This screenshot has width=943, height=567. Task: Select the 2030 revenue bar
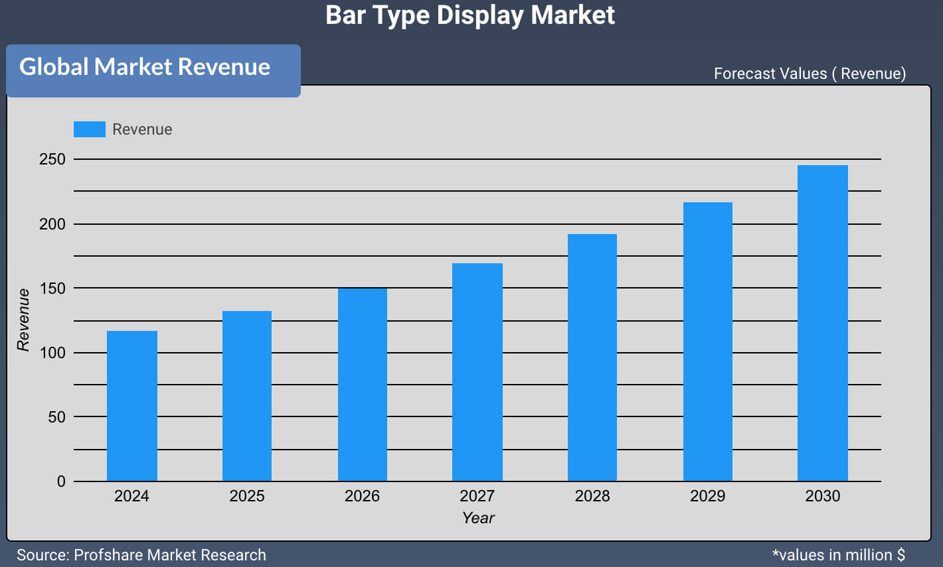click(x=823, y=323)
